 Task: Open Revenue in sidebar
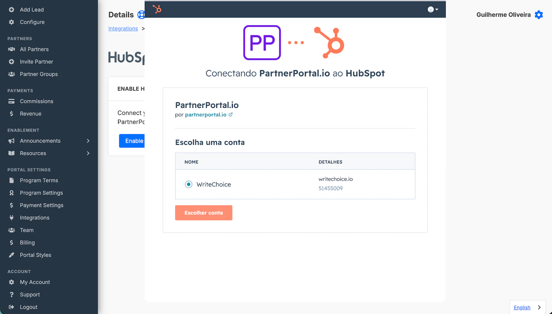[x=31, y=114]
